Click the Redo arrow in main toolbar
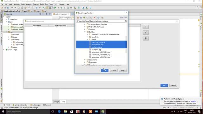The image size is (203, 114). tap(15, 8)
